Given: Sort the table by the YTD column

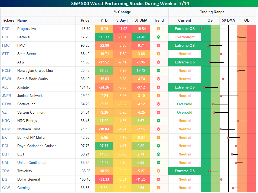Looking at the screenshot, I should (x=104, y=21).
